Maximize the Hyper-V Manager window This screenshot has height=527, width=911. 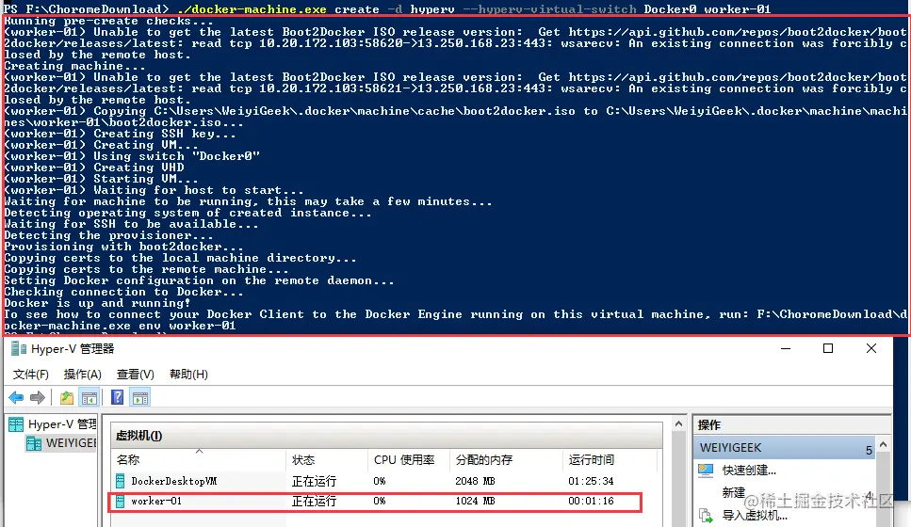pyautogui.click(x=828, y=348)
